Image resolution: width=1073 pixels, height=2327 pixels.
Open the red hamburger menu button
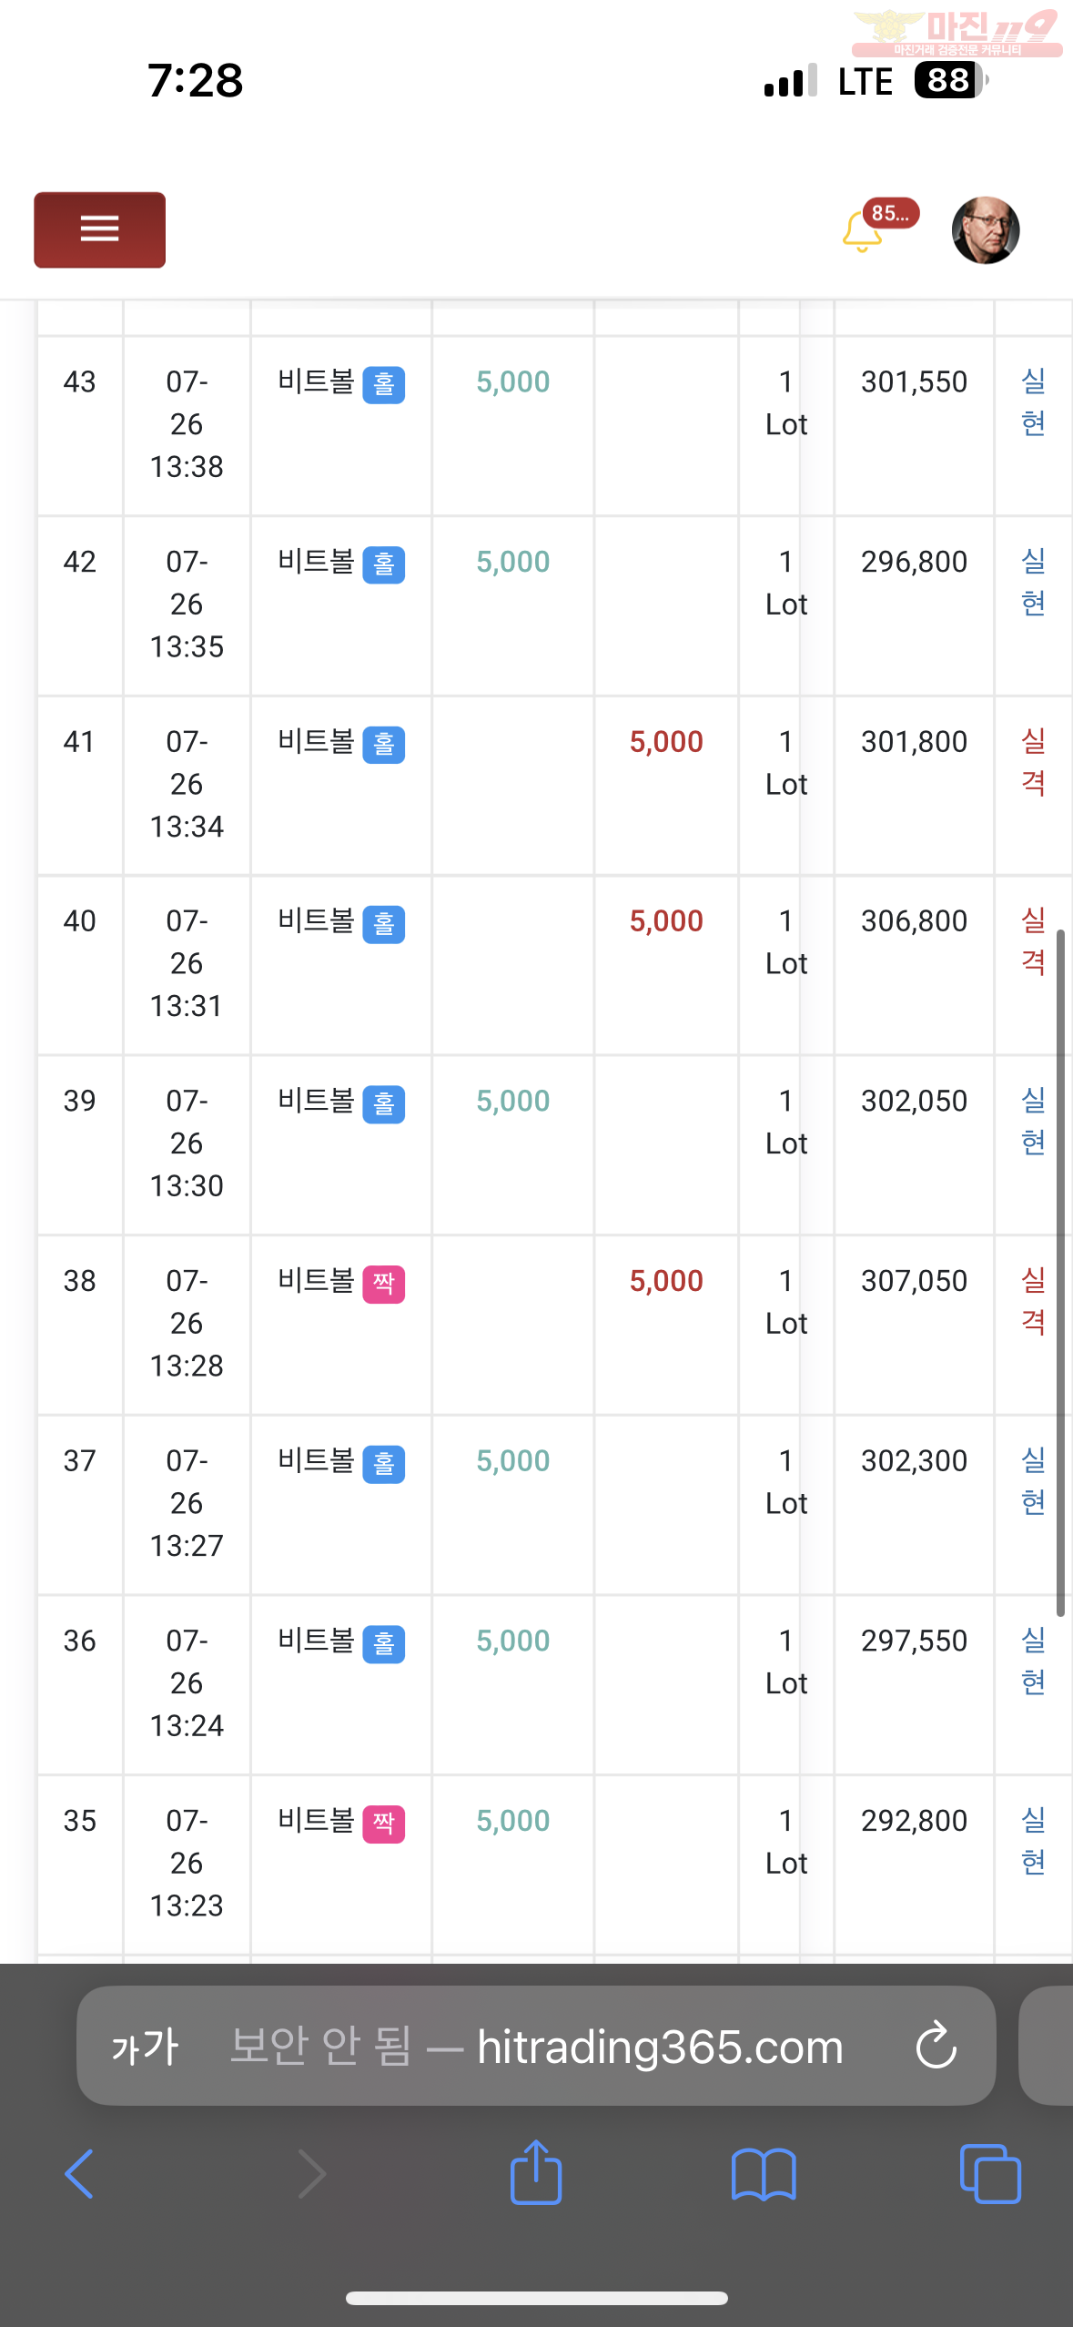[x=100, y=229]
